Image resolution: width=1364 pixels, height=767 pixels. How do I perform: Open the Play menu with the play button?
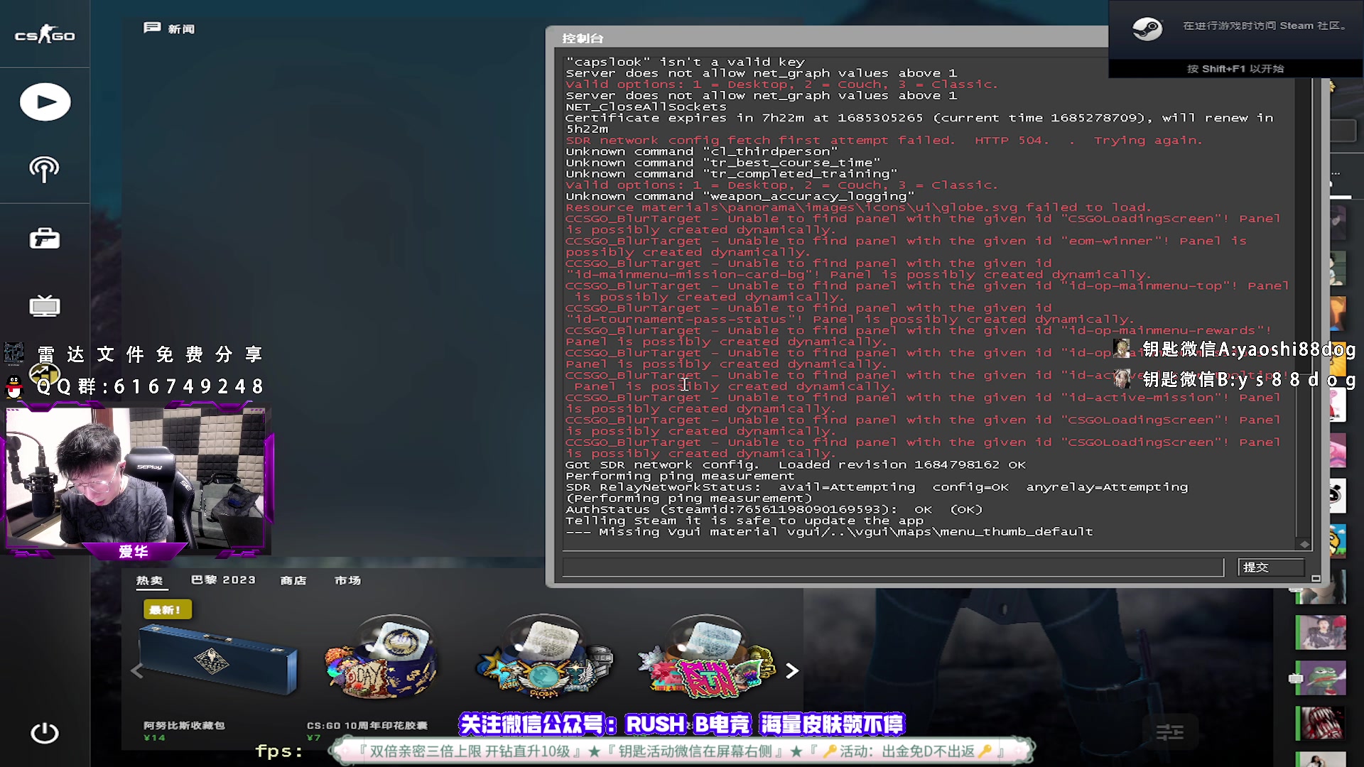[x=45, y=102]
